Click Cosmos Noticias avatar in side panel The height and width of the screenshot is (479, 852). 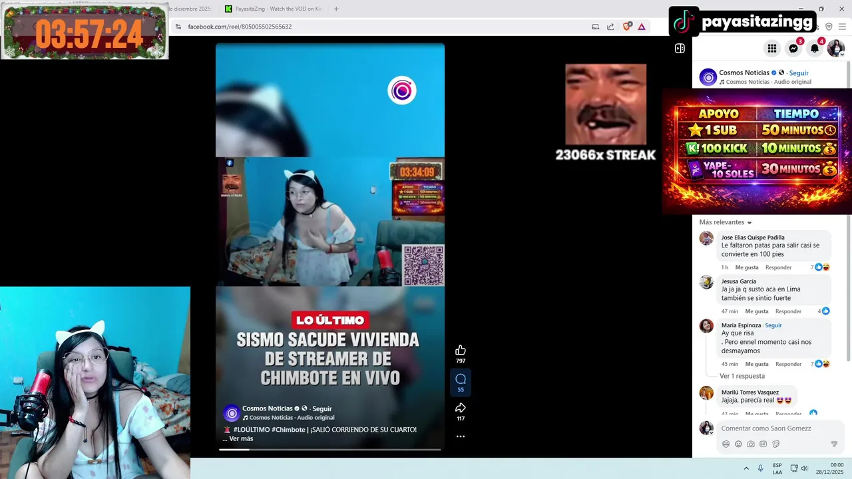[708, 77]
